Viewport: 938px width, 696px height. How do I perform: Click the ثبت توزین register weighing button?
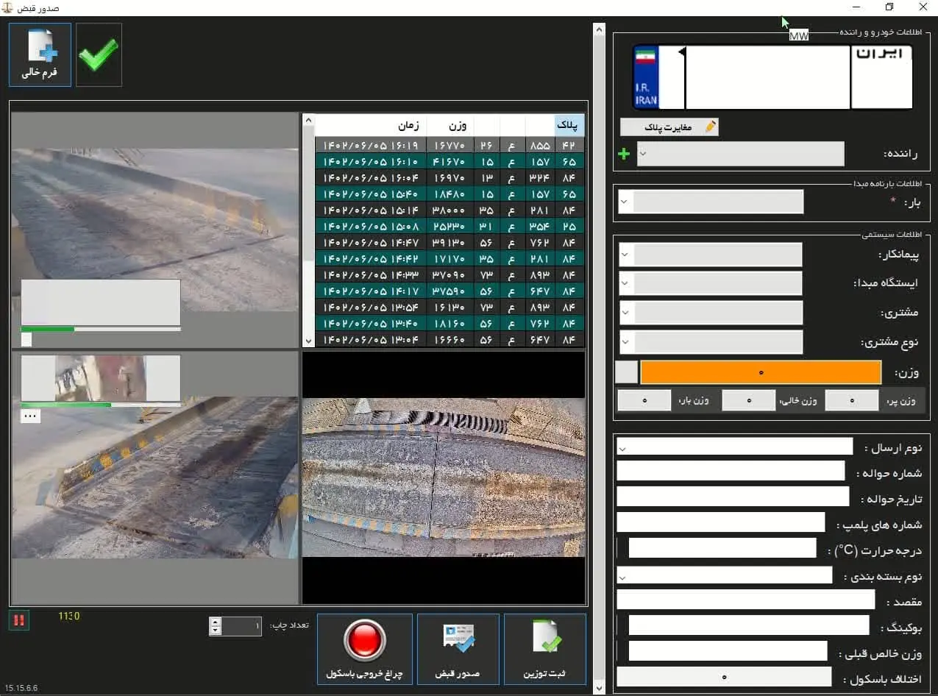click(544, 649)
